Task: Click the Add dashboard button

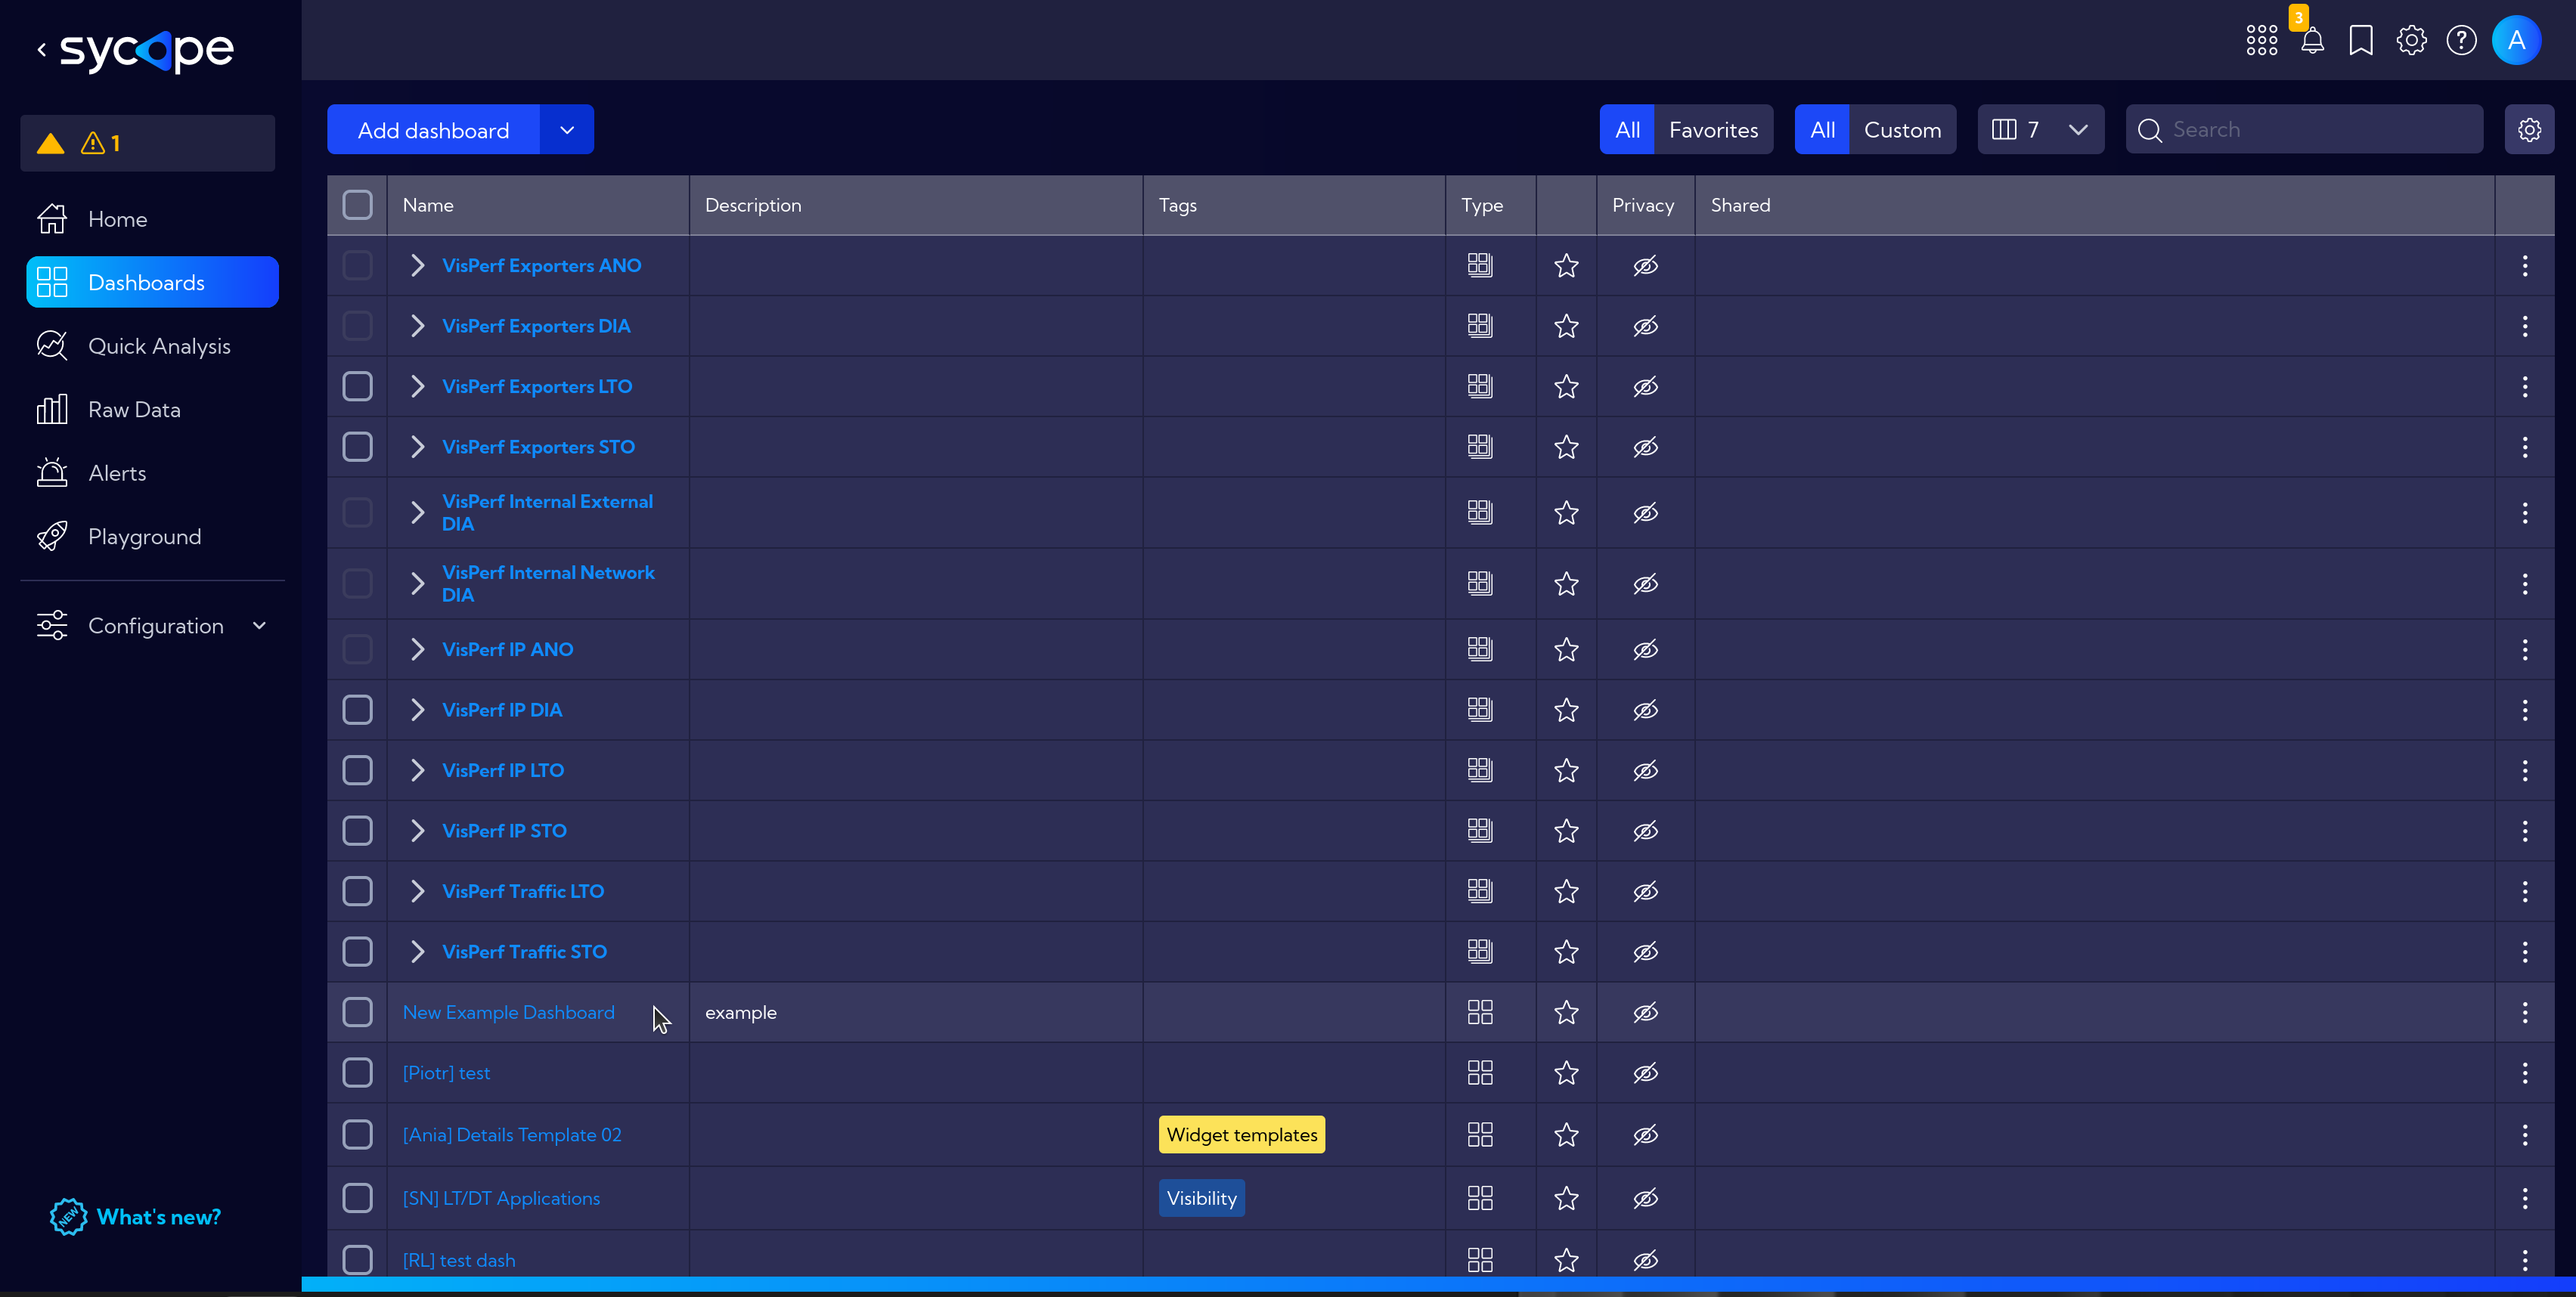Action: click(x=433, y=129)
